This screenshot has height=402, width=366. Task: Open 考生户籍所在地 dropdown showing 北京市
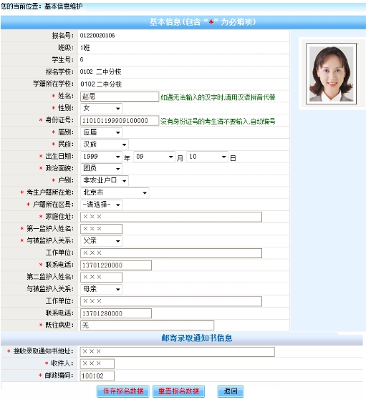(115, 193)
